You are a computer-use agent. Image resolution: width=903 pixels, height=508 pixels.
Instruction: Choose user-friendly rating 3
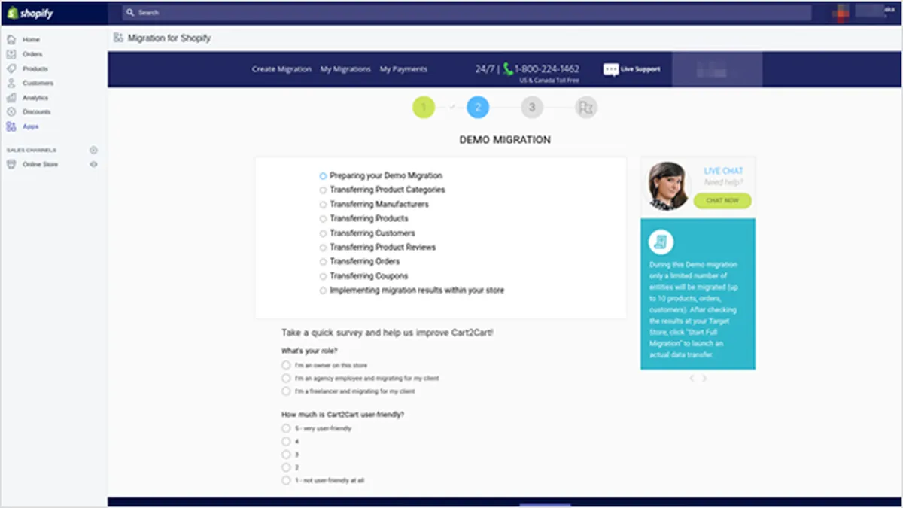click(286, 454)
